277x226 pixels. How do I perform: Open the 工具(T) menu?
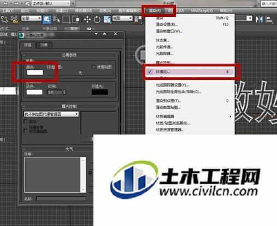[x=8, y=11]
